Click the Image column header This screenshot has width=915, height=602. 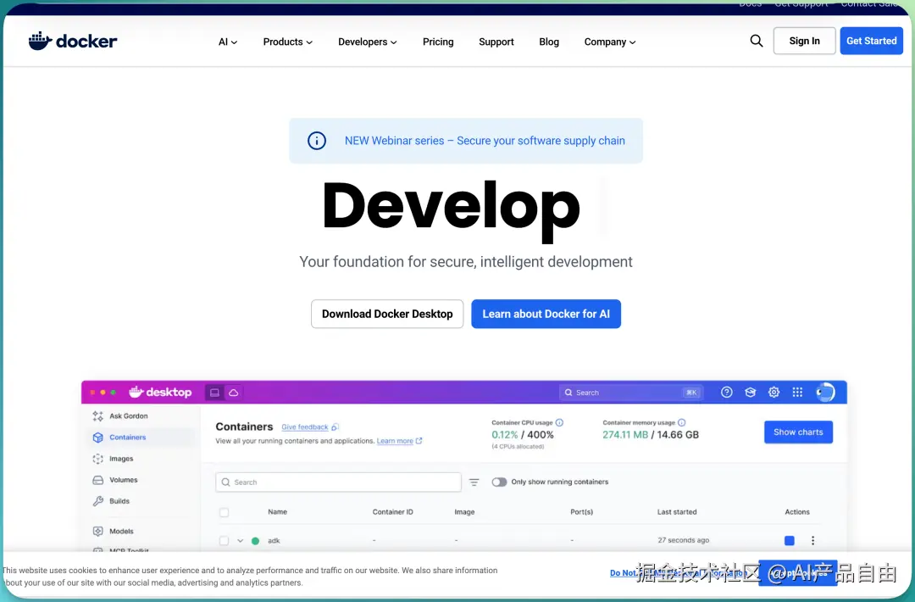click(464, 512)
